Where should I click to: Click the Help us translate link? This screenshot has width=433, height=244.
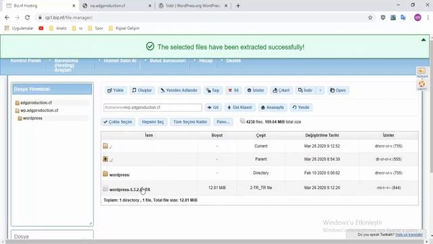tap(409, 235)
